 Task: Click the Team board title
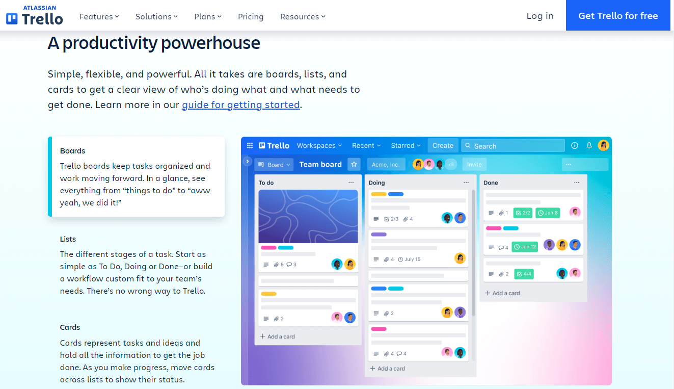(320, 164)
